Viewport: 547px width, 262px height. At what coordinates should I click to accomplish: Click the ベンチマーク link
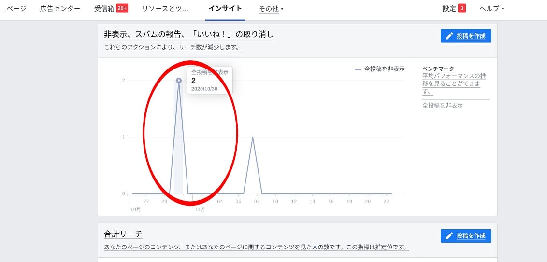(x=438, y=69)
